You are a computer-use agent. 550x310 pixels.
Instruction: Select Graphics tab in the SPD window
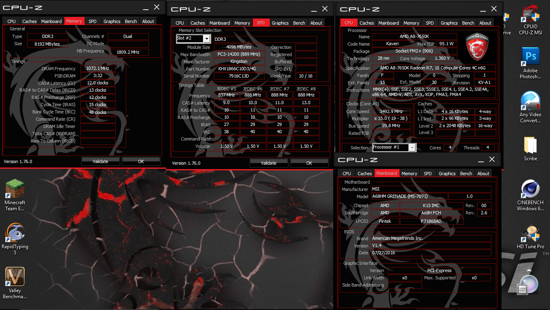coord(280,23)
